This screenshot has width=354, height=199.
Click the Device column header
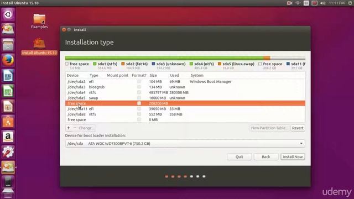(72, 75)
